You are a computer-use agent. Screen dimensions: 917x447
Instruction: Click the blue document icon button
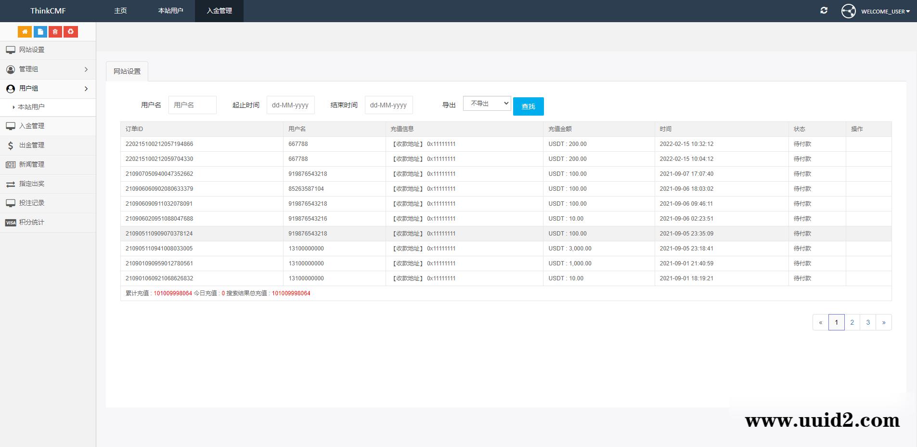click(x=40, y=32)
